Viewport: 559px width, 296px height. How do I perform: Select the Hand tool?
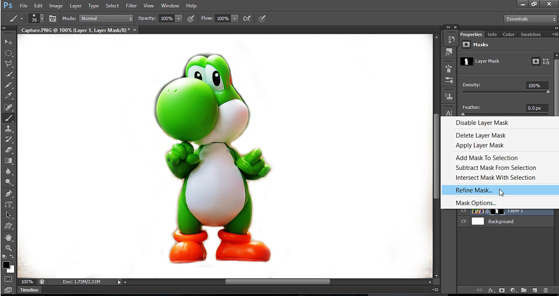pos(8,237)
